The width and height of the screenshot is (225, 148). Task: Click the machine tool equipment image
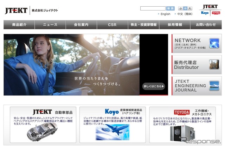(182, 133)
